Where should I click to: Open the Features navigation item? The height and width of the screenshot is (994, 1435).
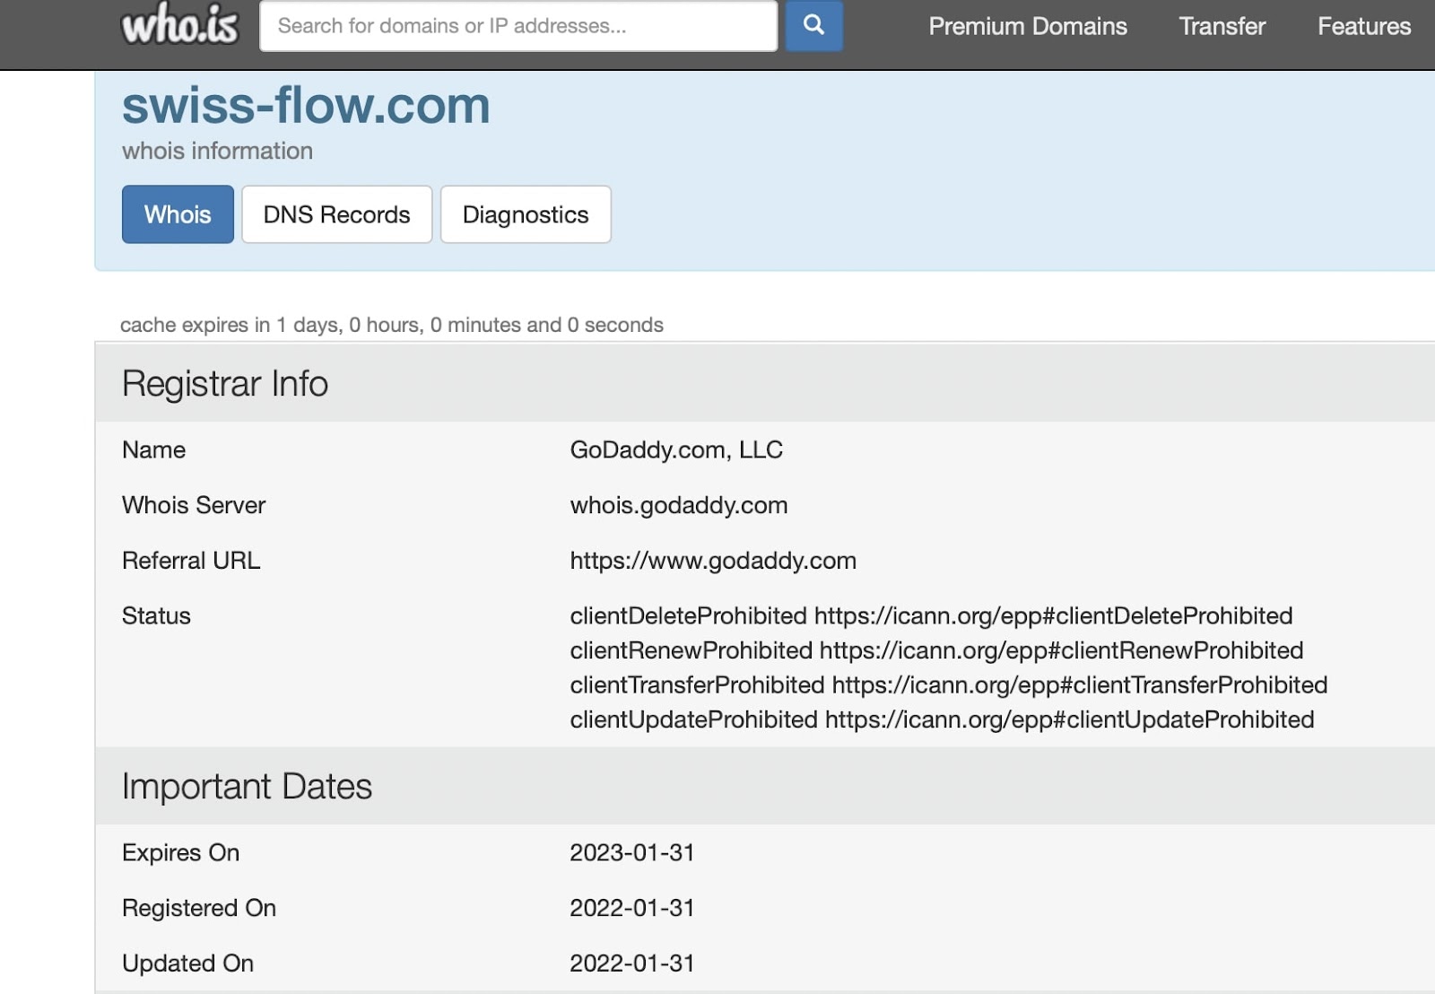coord(1364,26)
